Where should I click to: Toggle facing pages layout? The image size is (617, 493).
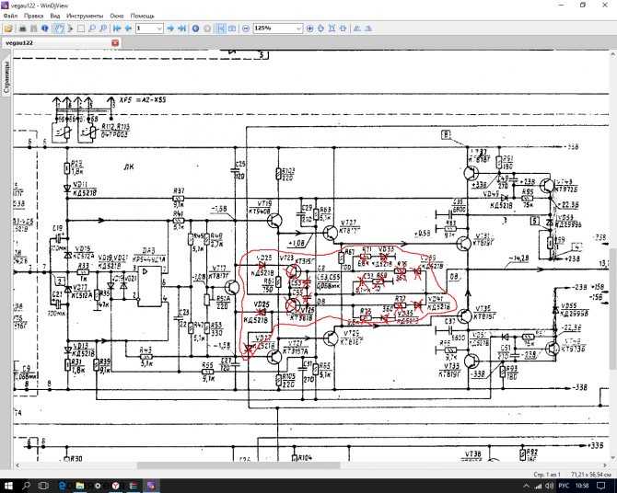232,29
